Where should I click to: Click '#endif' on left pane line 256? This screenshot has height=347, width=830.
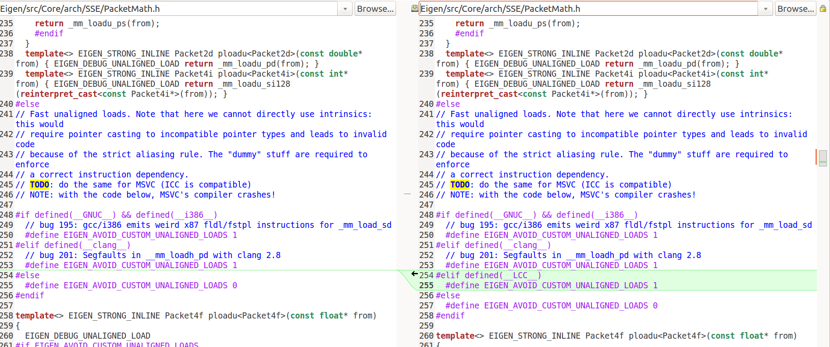click(30, 296)
